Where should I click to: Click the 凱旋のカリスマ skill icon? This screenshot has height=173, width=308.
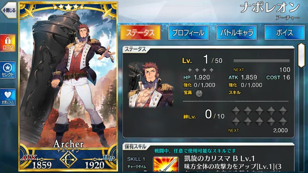(x=166, y=164)
